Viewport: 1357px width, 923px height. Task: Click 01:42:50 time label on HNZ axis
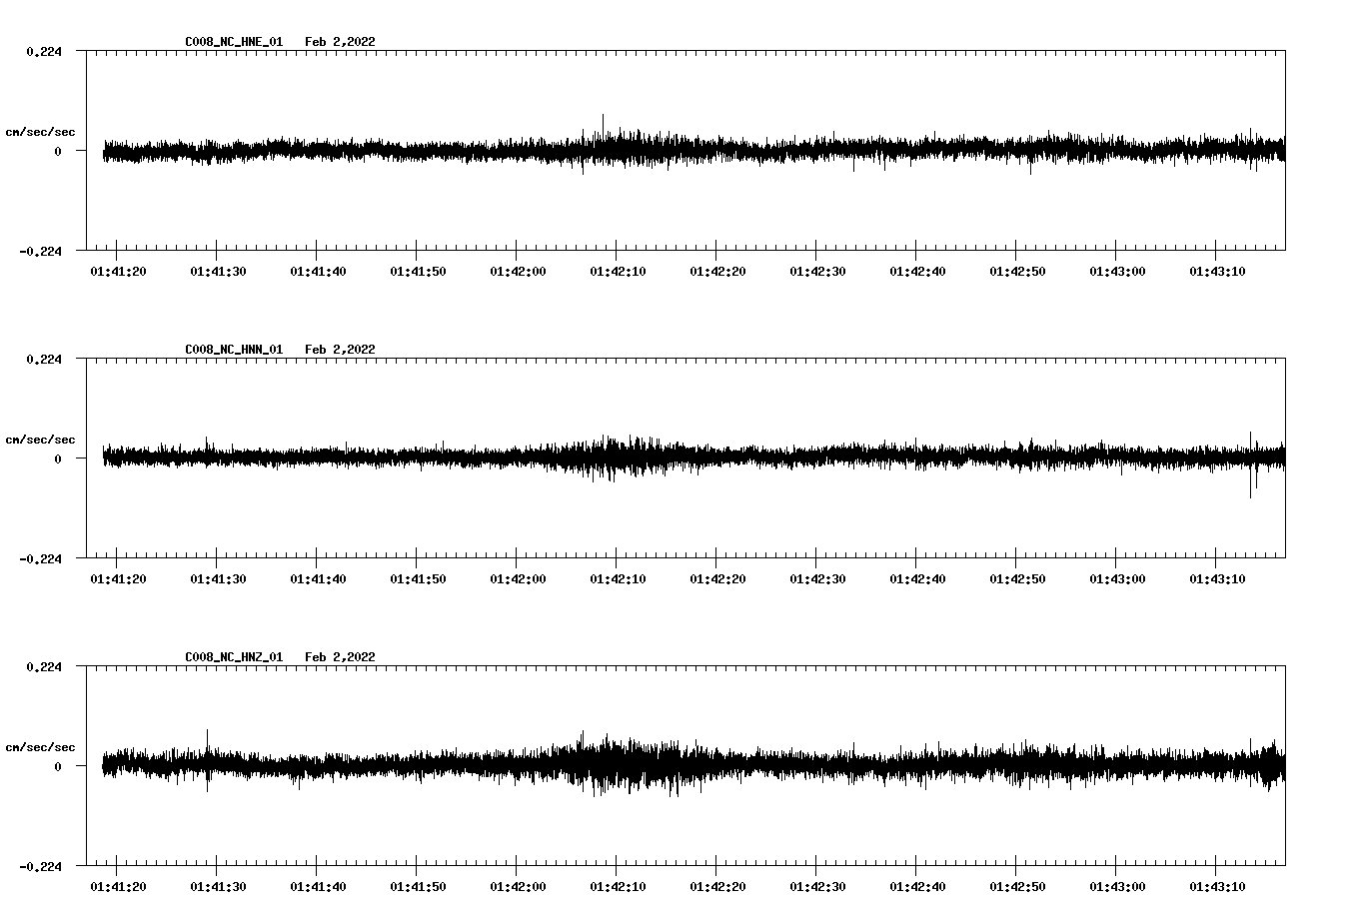(1017, 887)
